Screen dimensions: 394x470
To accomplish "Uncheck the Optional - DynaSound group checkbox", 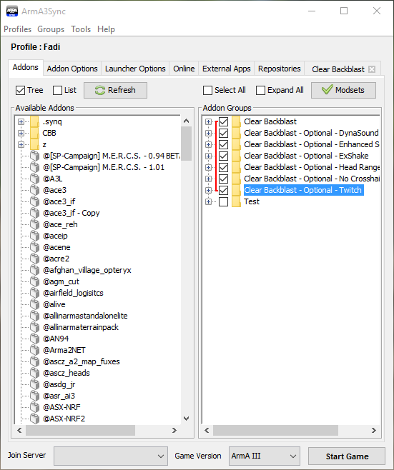I will pos(223,133).
